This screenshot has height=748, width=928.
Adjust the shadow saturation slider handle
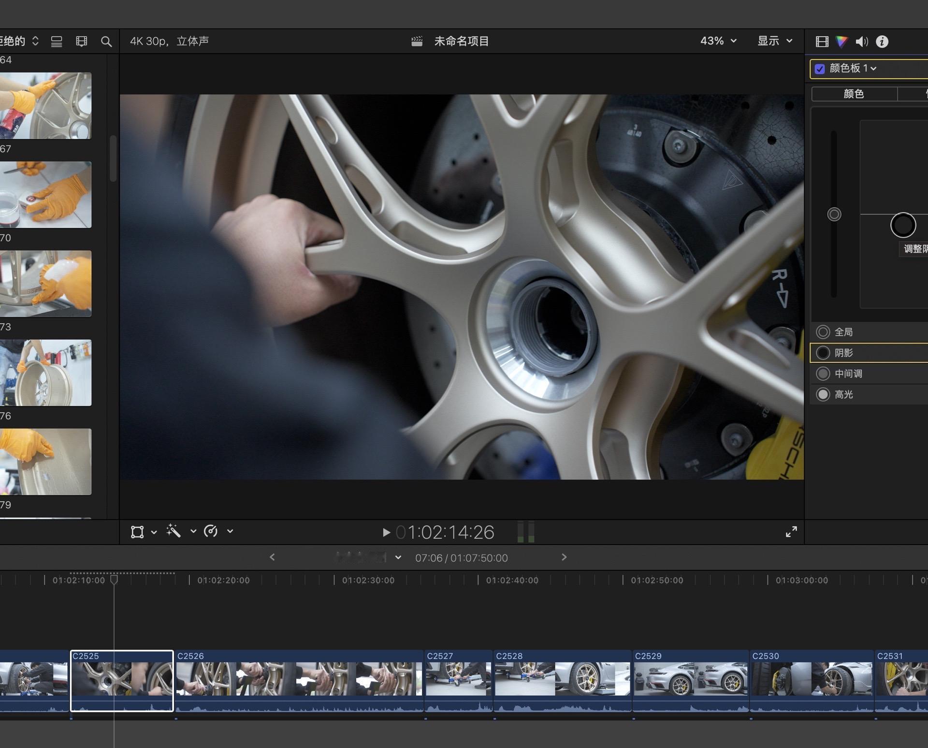pyautogui.click(x=834, y=215)
